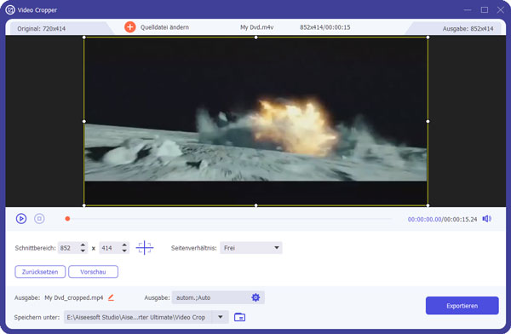511x334 pixels.
Task: Click the top-right crop handle
Action: click(x=428, y=37)
